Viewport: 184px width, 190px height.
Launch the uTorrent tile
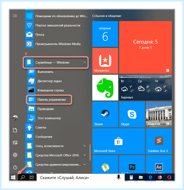coord(105,164)
